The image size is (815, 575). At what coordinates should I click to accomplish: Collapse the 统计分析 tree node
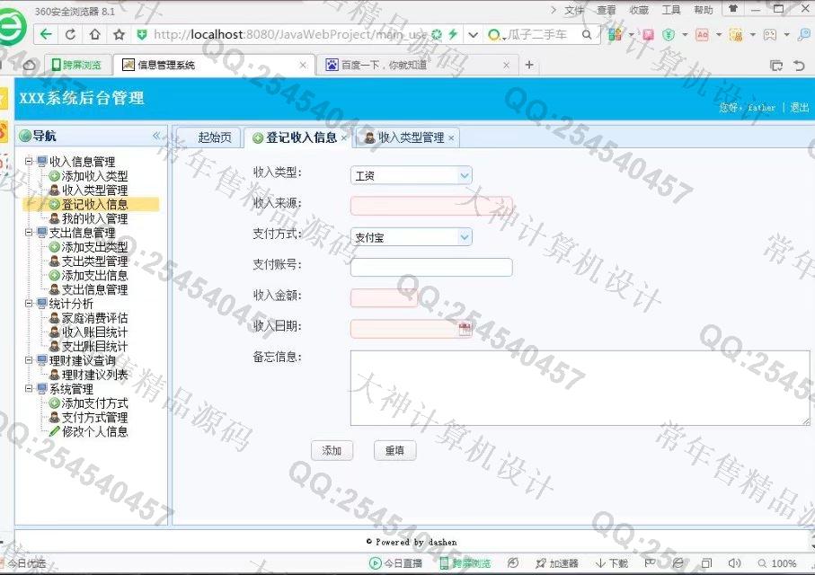pos(29,304)
